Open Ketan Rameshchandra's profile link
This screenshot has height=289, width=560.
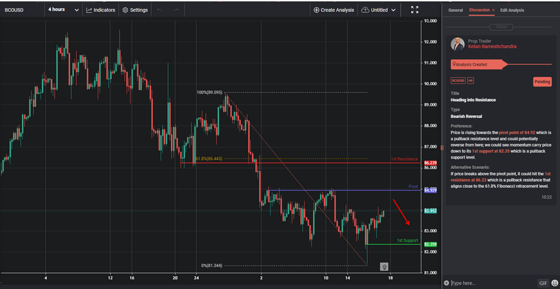[x=492, y=47]
